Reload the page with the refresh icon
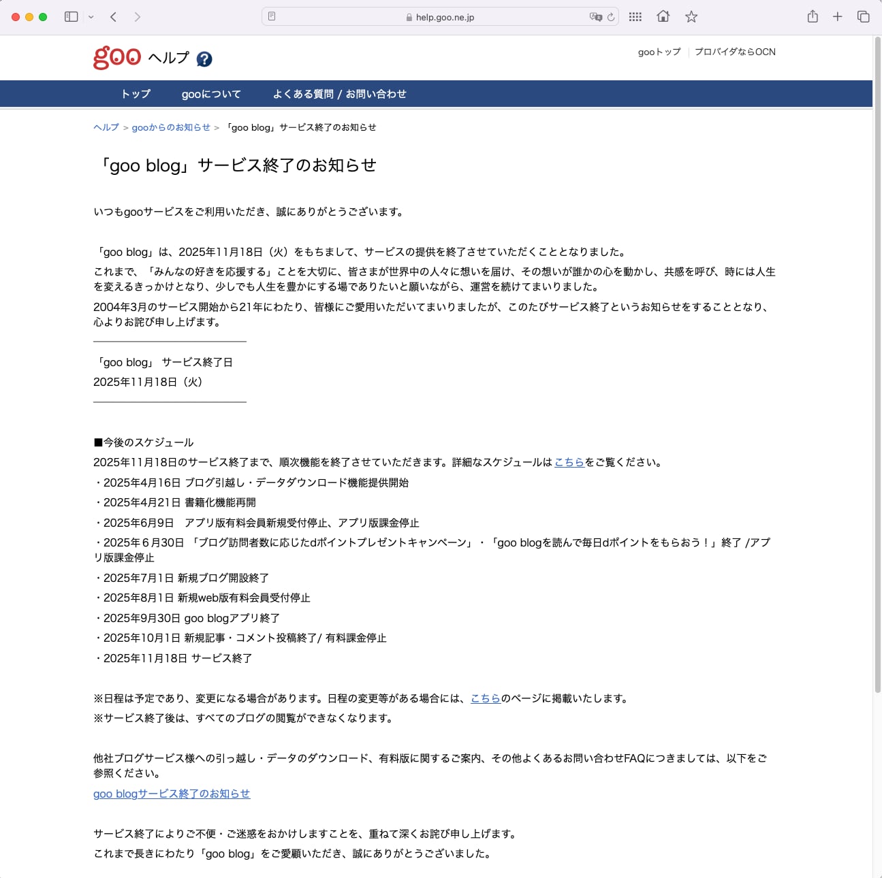 [x=611, y=17]
